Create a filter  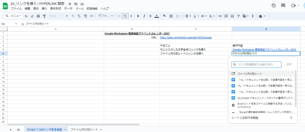click(x=238, y=16)
